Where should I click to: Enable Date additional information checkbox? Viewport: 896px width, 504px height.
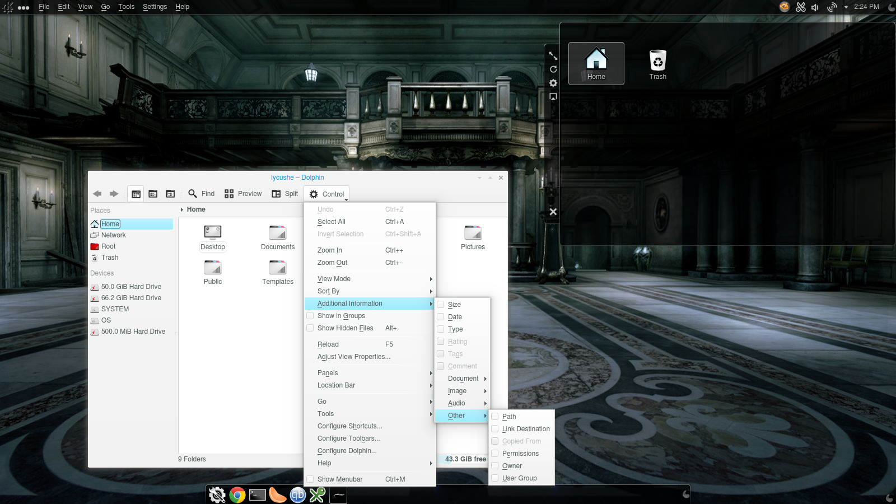[441, 317]
